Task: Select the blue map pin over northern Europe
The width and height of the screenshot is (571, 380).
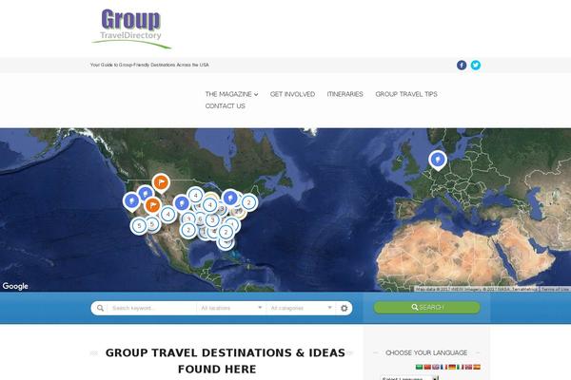Action: (438, 160)
